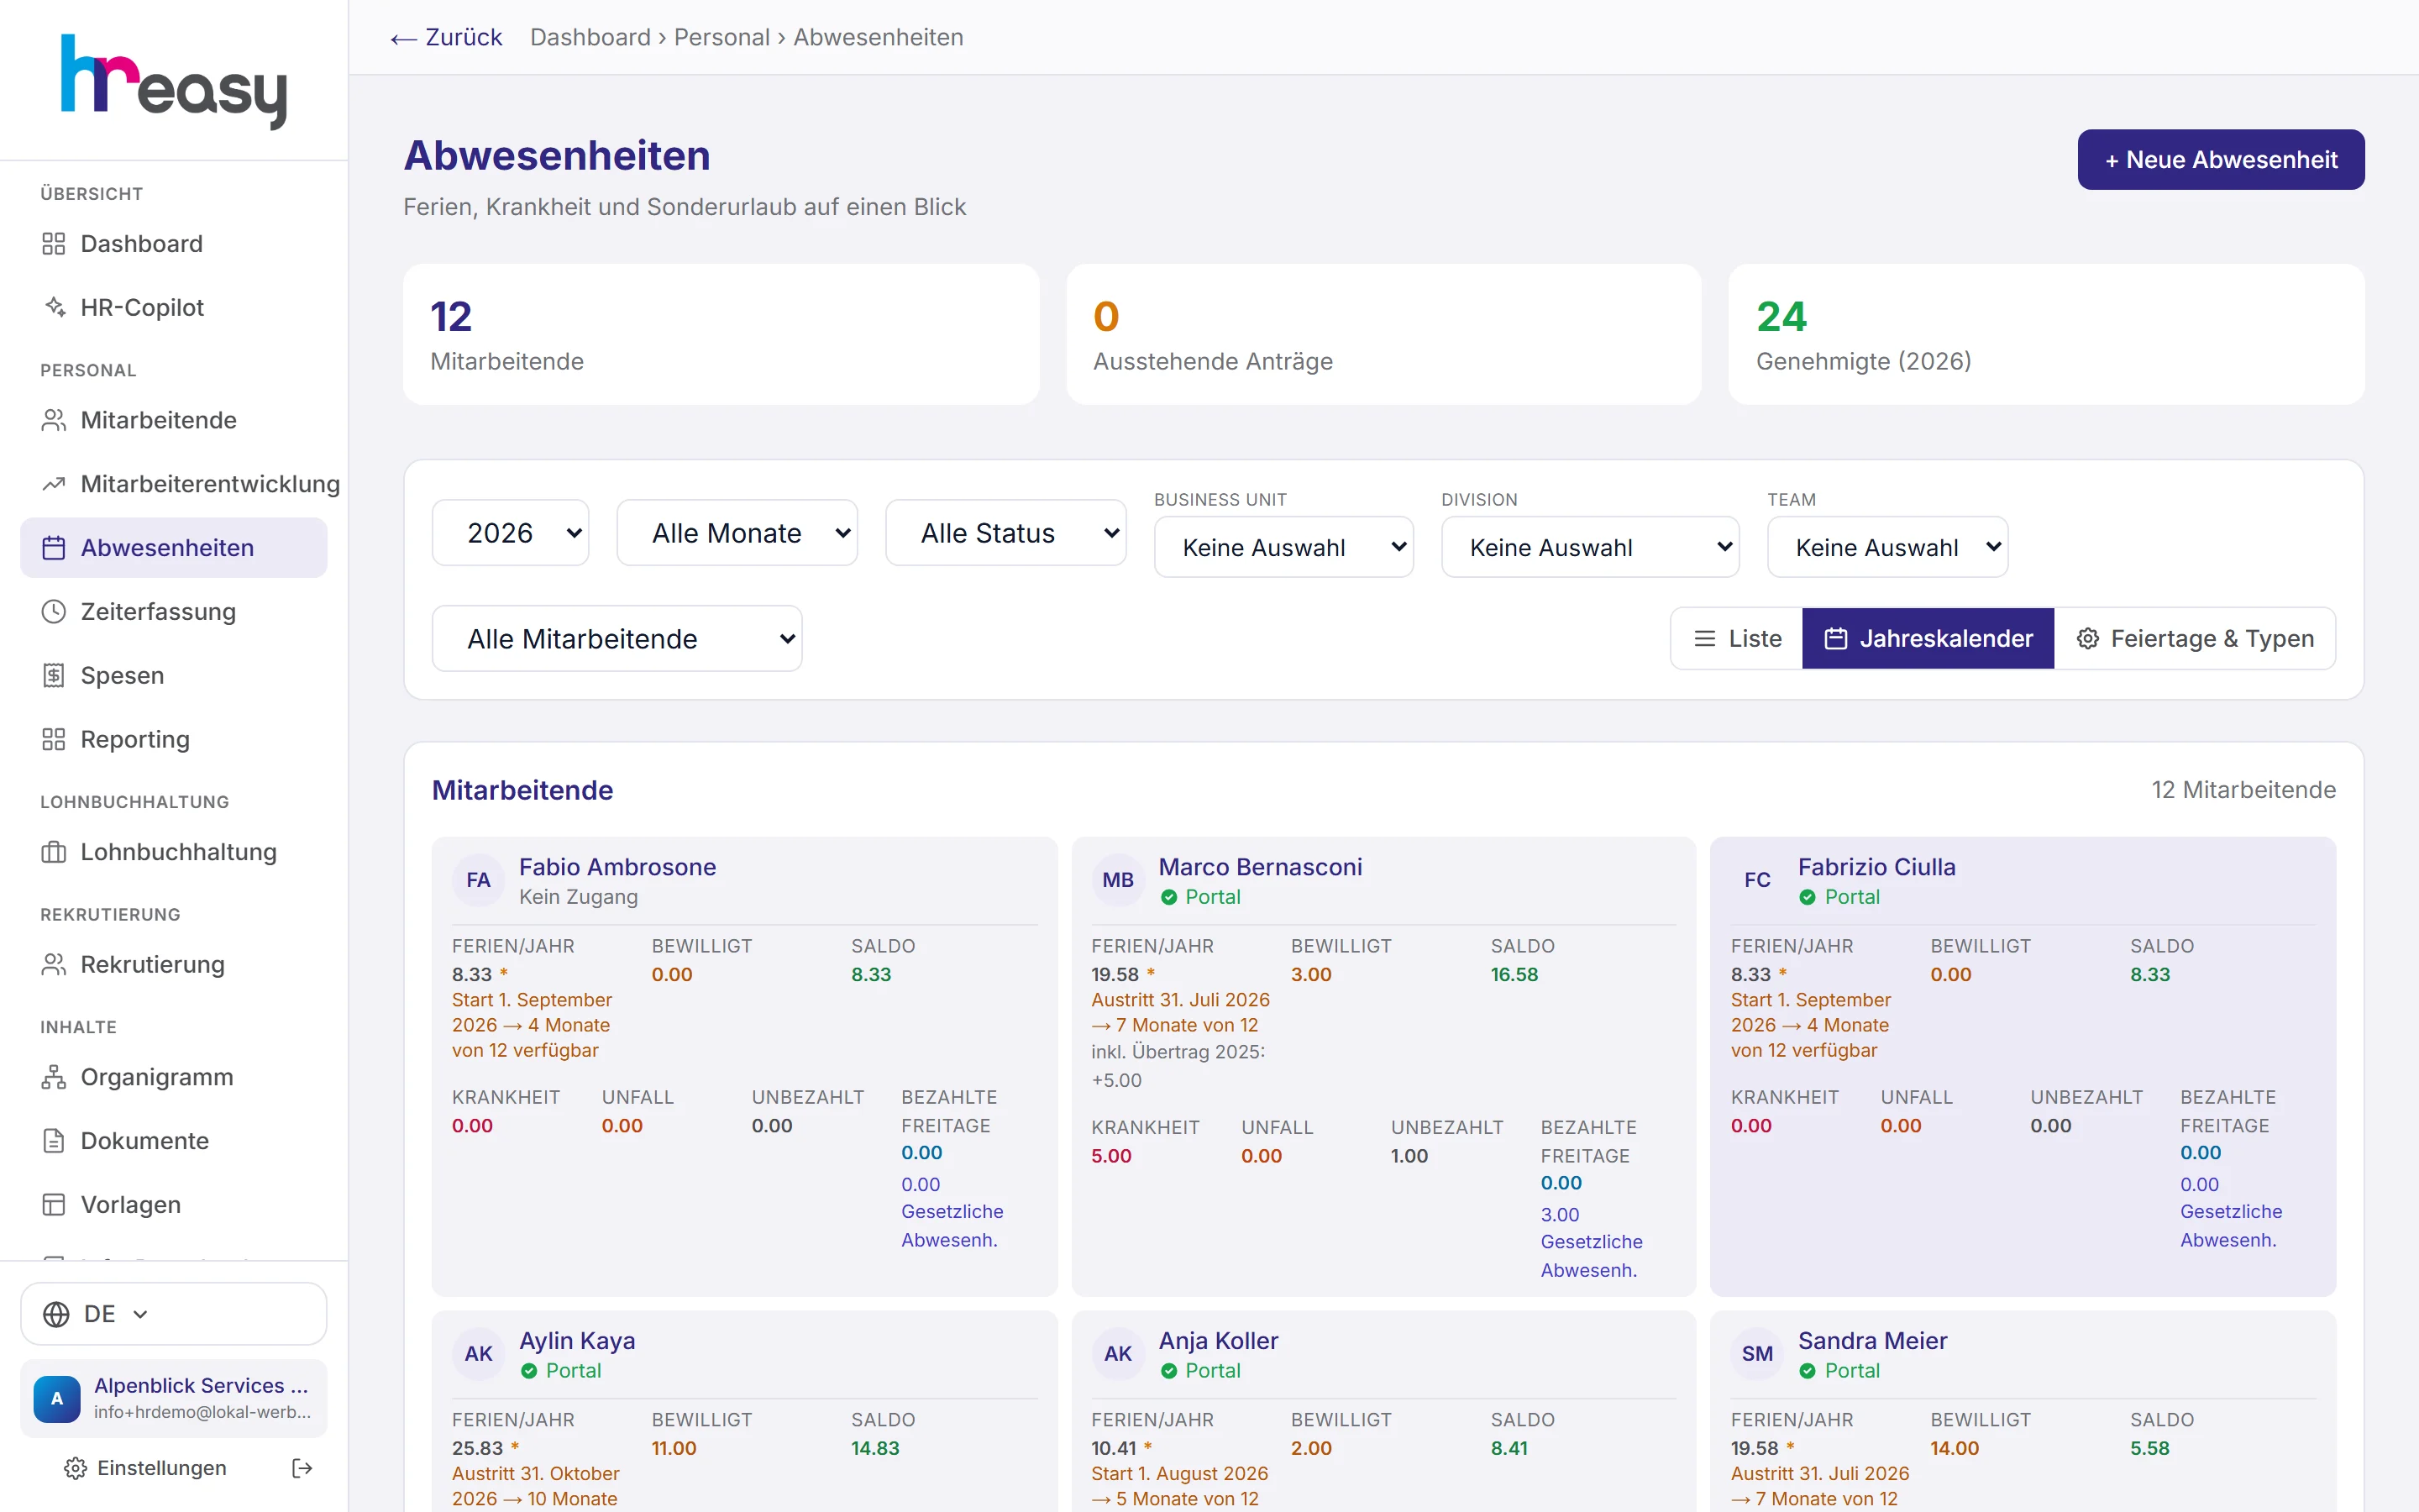Switch to the Jahreskalender view
The width and height of the screenshot is (2419, 1512).
1928,638
